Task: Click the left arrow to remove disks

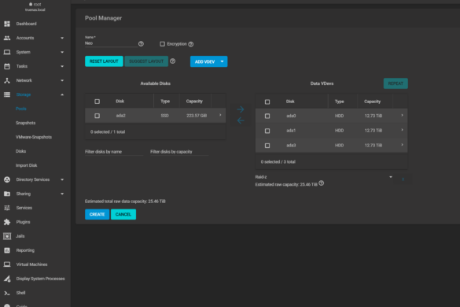Action: 241,120
